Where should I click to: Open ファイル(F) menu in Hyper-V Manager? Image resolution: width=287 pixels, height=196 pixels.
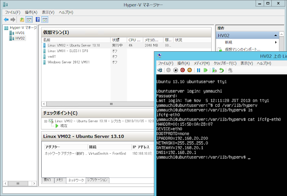(x=13, y=12)
